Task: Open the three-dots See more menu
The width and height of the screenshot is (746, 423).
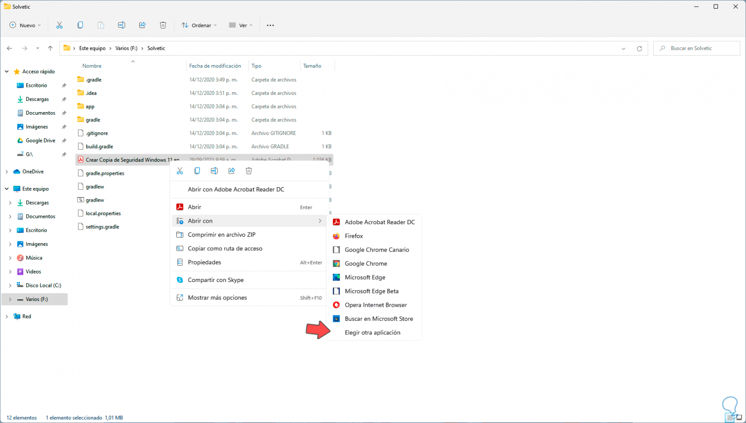Action: (x=270, y=25)
